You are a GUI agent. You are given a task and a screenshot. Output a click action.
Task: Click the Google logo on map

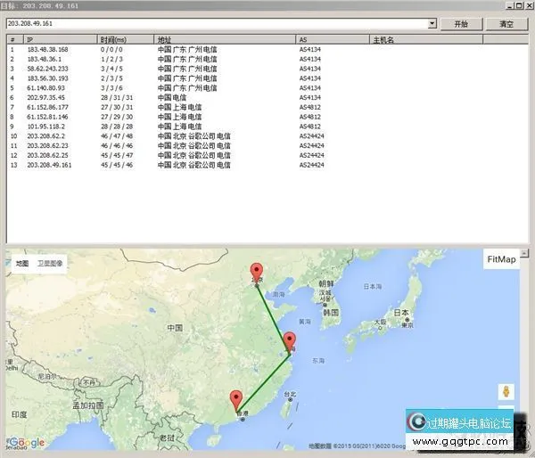click(27, 443)
